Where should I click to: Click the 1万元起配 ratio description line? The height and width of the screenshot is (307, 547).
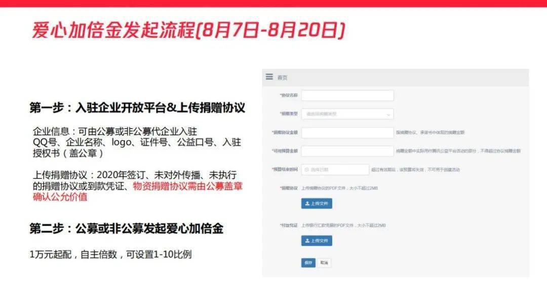(x=110, y=254)
